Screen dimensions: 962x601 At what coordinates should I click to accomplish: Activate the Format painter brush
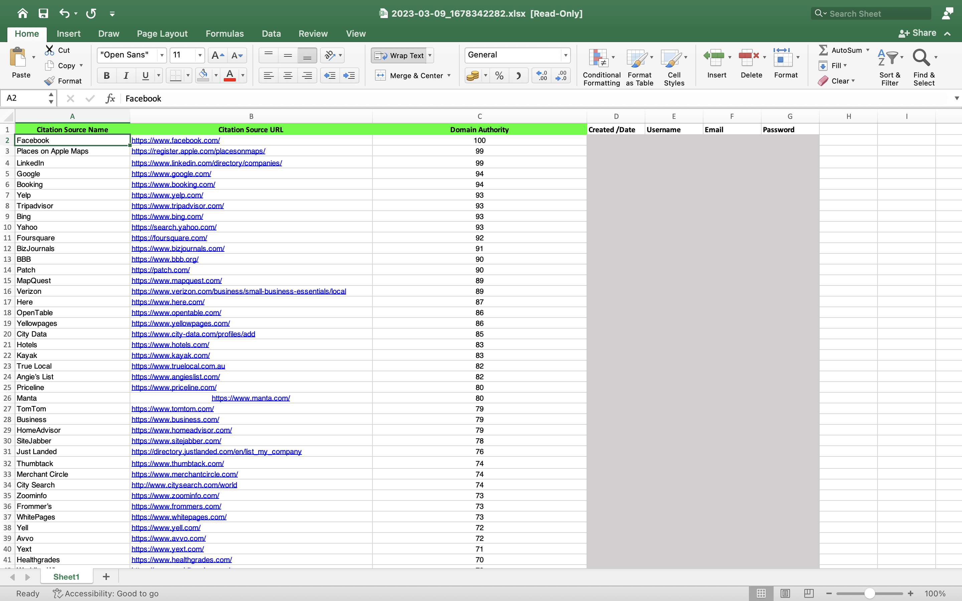coord(50,81)
